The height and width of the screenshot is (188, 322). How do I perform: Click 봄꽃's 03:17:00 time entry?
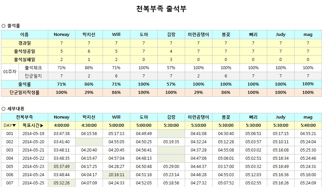pos(226,167)
